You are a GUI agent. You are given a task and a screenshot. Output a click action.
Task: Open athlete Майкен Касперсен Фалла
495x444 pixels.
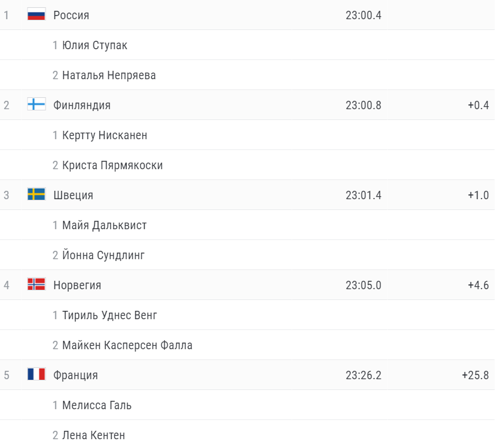click(127, 345)
